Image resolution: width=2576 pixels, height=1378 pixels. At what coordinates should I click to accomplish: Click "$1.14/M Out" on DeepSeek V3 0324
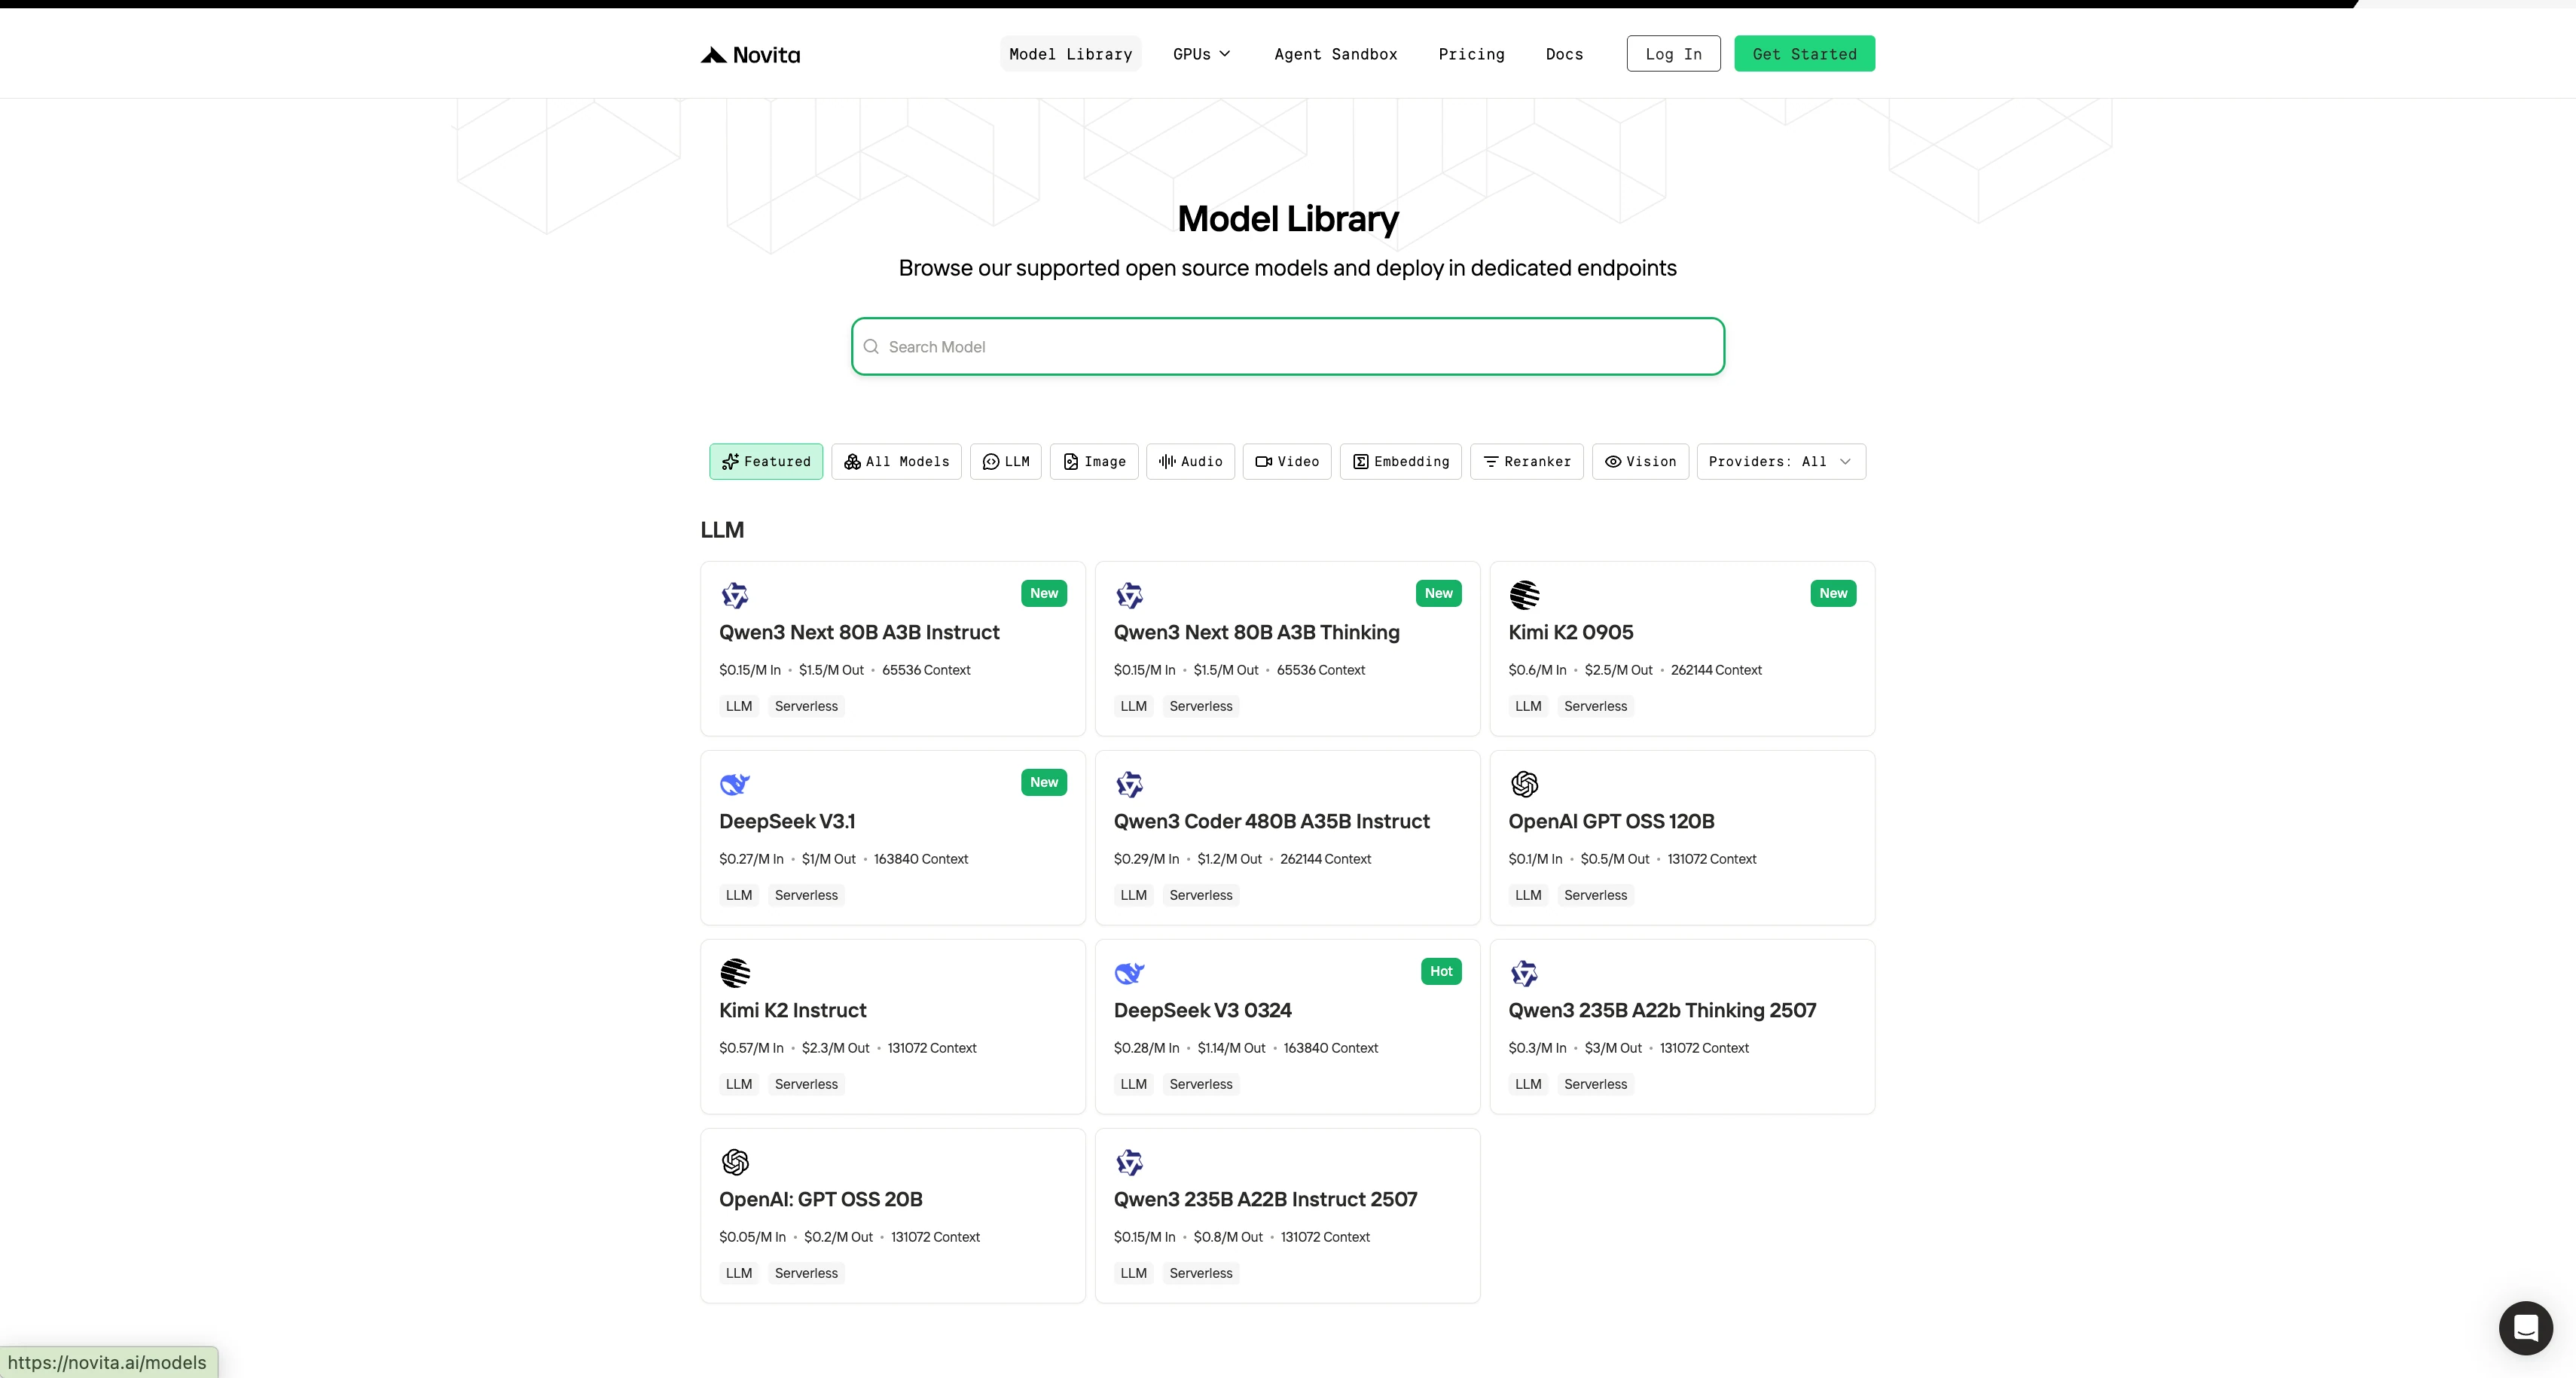point(1231,1048)
